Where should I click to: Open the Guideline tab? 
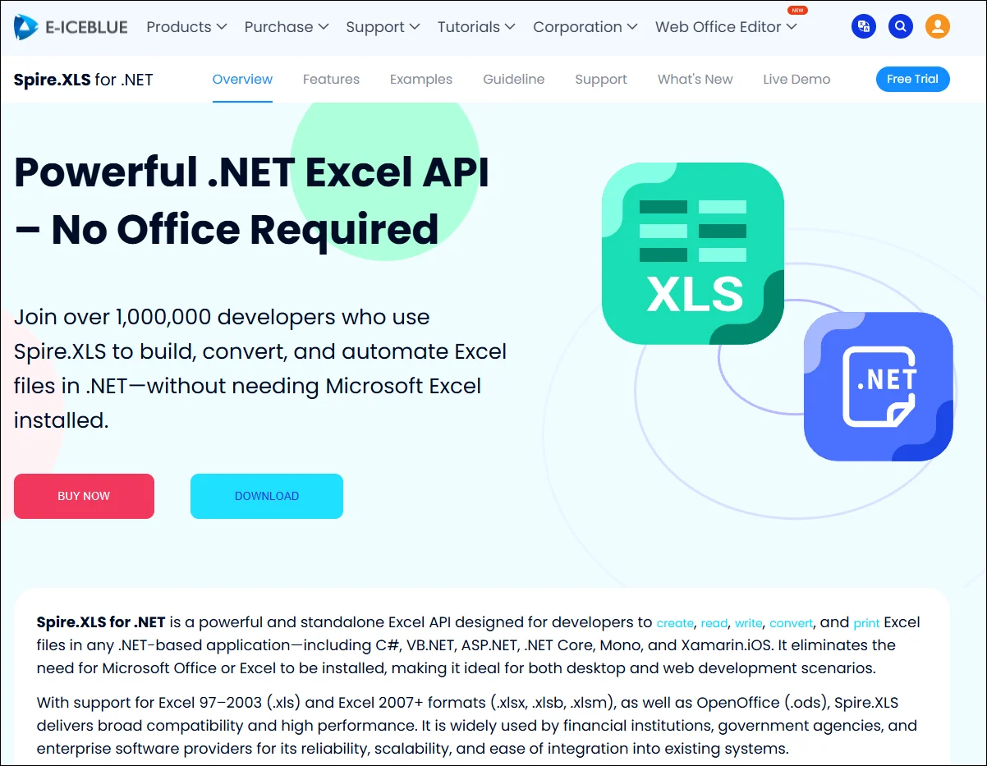click(514, 80)
